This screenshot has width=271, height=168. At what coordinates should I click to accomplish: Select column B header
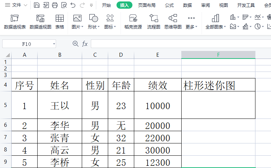coord(60,55)
